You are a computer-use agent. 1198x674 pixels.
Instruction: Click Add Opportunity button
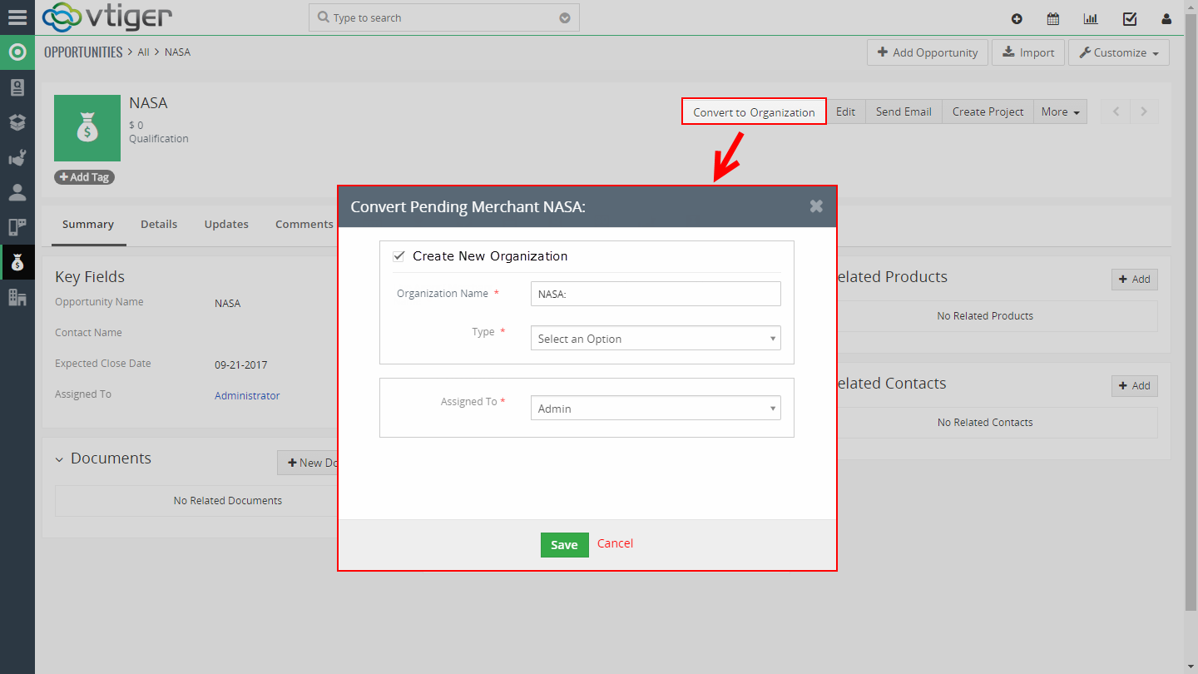pos(928,52)
